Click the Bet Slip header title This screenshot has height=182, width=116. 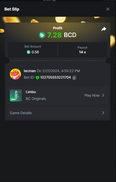[12, 9]
